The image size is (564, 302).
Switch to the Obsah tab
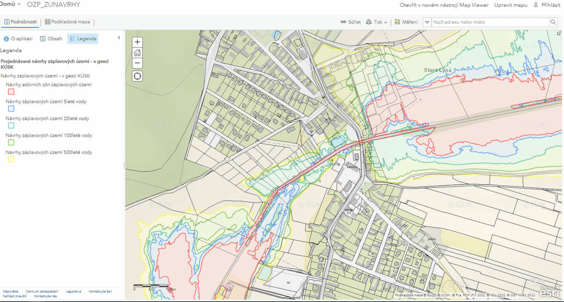click(51, 39)
